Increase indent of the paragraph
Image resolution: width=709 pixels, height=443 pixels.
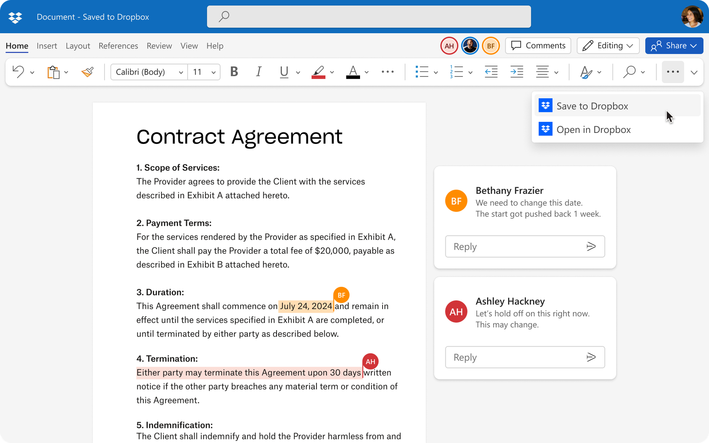tap(517, 72)
